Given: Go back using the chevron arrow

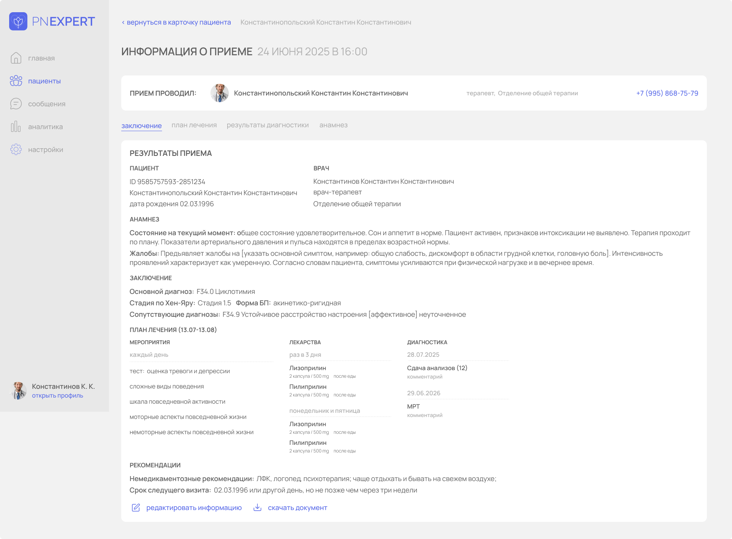Looking at the screenshot, I should (123, 22).
